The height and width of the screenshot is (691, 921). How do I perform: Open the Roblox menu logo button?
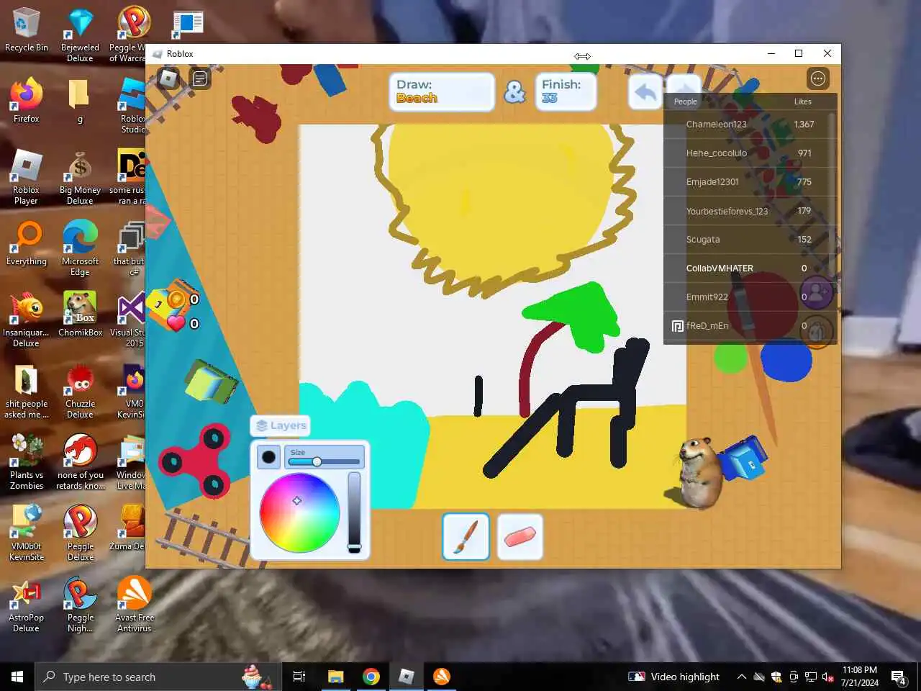[168, 78]
